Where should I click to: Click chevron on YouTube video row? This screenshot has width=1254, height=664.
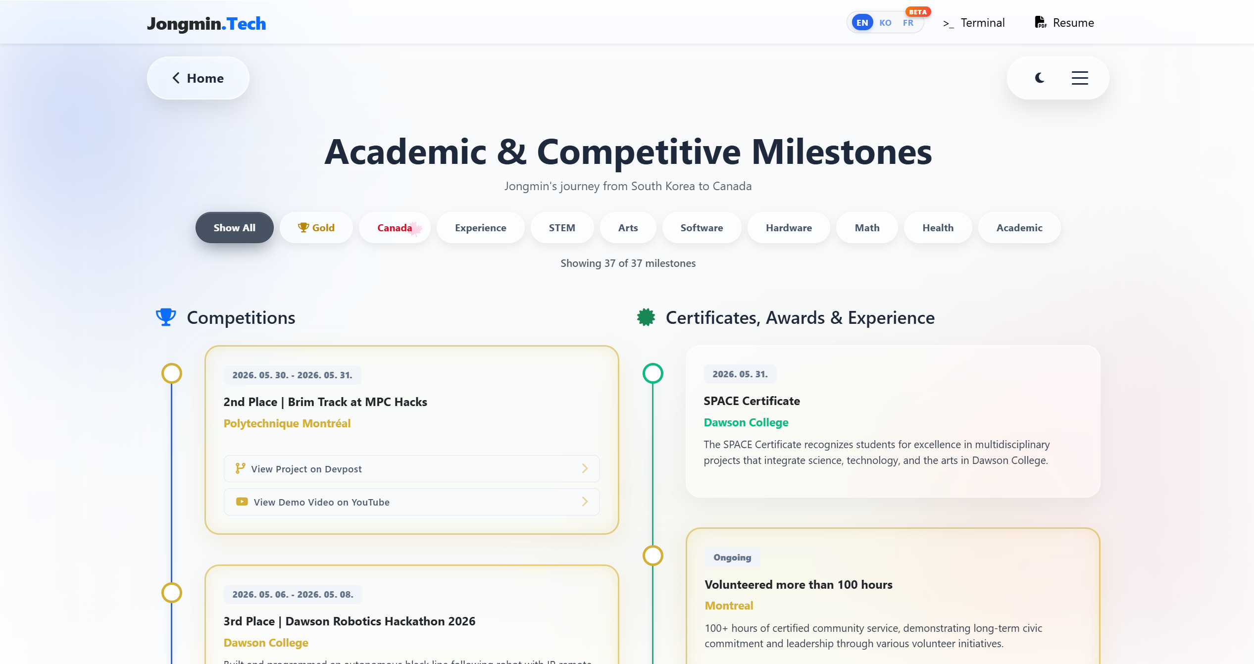coord(585,502)
